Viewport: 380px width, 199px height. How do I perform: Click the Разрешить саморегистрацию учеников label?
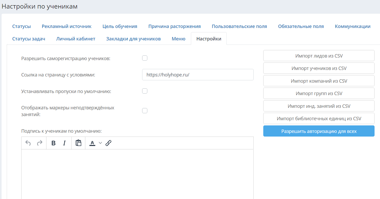tap(66, 59)
